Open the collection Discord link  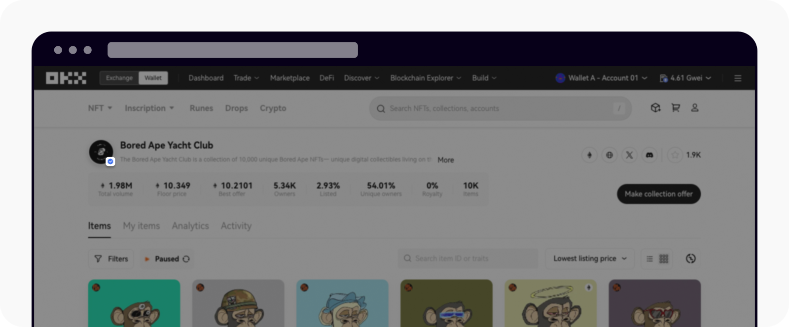coord(649,155)
